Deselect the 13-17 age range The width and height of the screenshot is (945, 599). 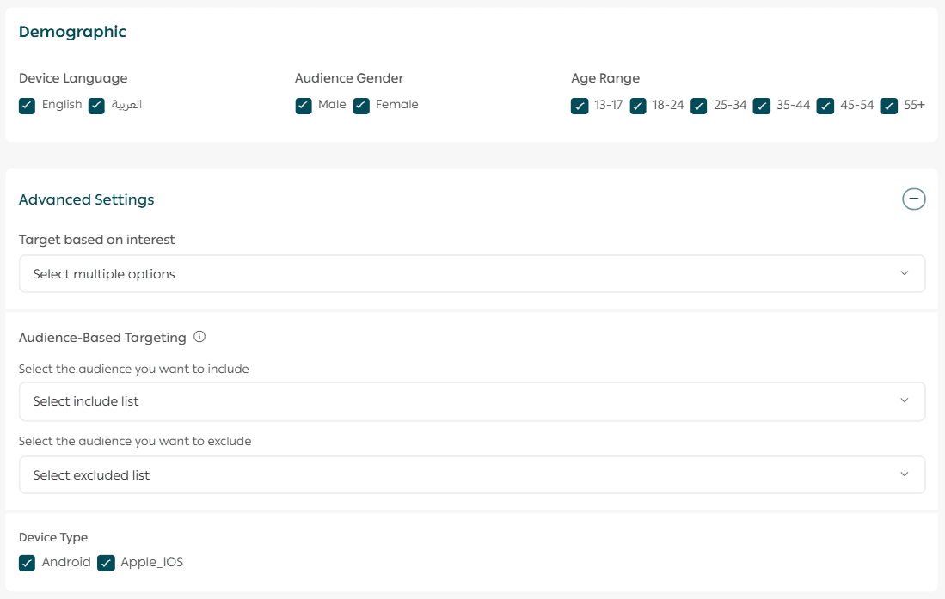580,106
